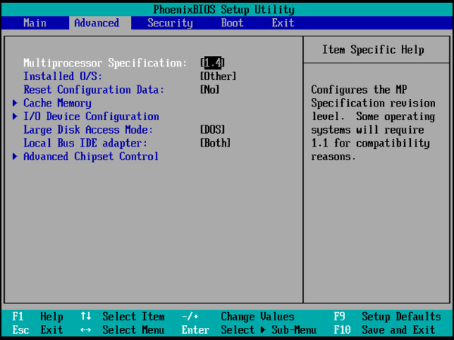
Task: Click the up-down arrows Select Item icon
Action: 86,317
